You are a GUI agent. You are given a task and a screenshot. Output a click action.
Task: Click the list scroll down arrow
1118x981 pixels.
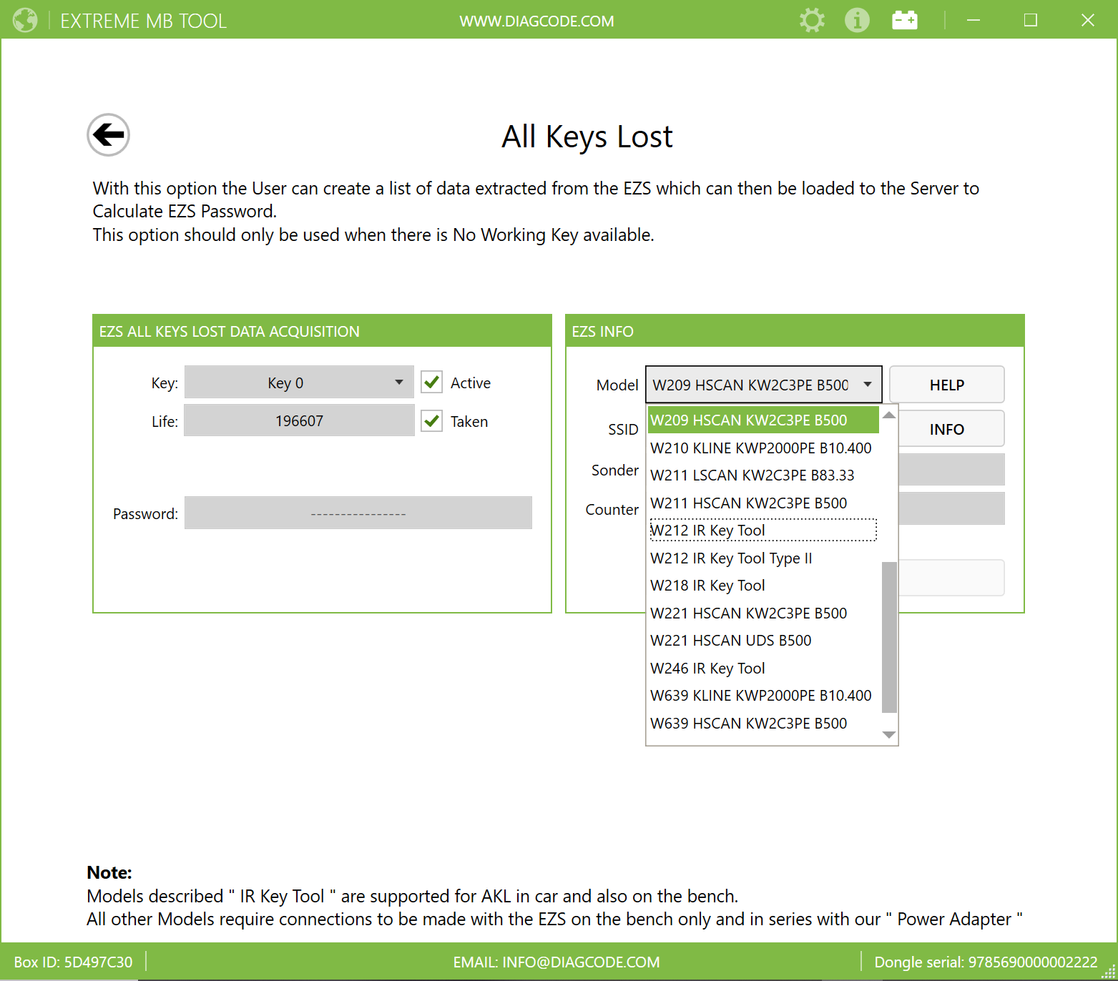click(x=889, y=735)
